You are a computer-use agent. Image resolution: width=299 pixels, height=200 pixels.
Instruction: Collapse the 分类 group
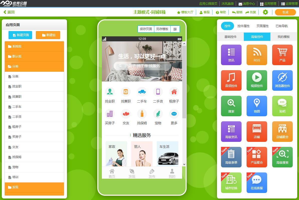click(34, 66)
